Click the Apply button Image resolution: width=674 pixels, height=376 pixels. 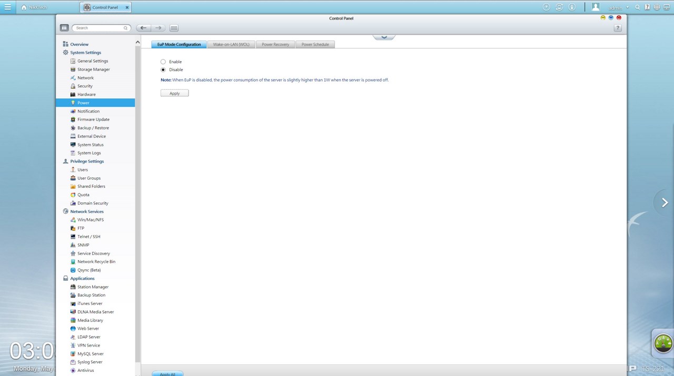tap(174, 93)
